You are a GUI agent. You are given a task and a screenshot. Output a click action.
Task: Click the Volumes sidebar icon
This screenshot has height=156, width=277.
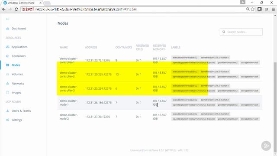[8, 74]
